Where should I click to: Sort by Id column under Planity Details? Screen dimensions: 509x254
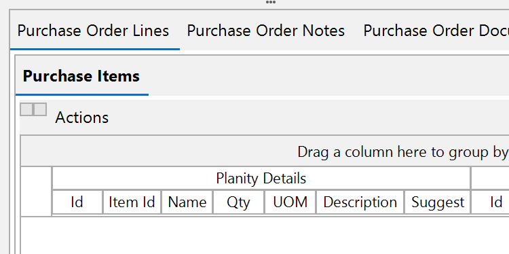point(77,202)
